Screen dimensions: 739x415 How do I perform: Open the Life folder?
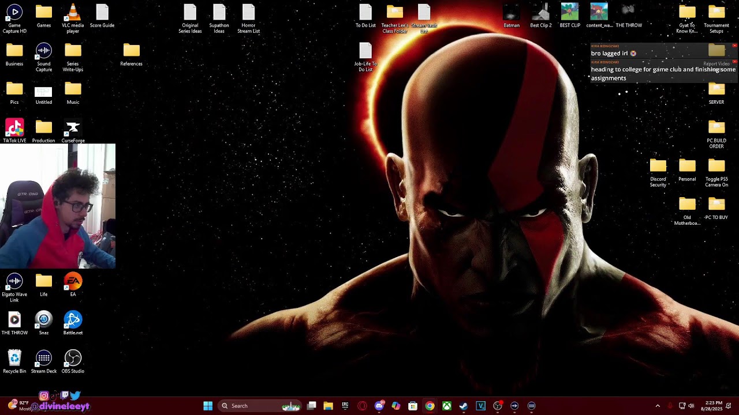click(x=44, y=285)
